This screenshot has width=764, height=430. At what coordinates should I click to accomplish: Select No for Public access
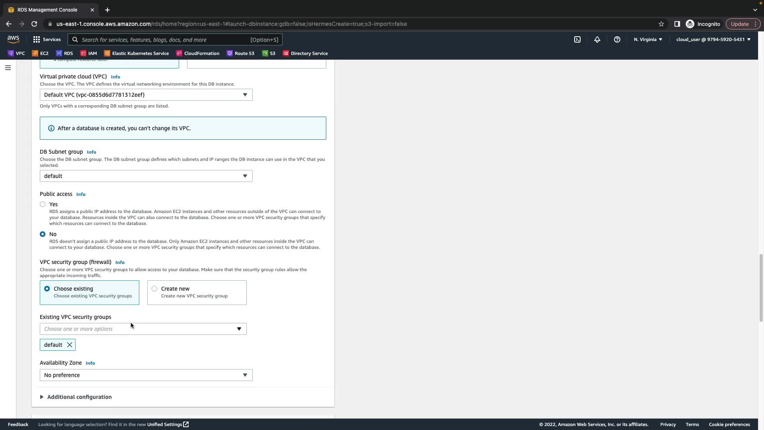click(43, 234)
